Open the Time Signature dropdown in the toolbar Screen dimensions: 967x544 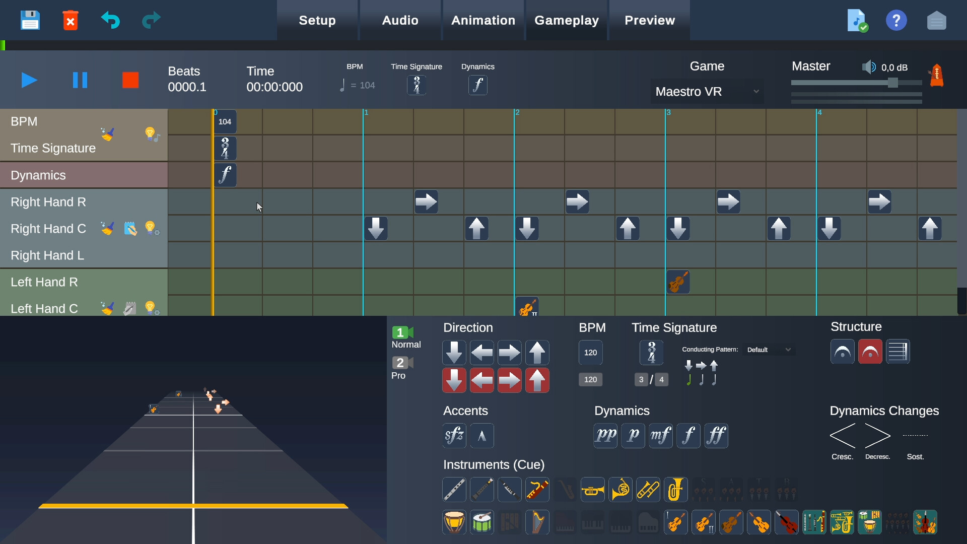[x=417, y=85]
